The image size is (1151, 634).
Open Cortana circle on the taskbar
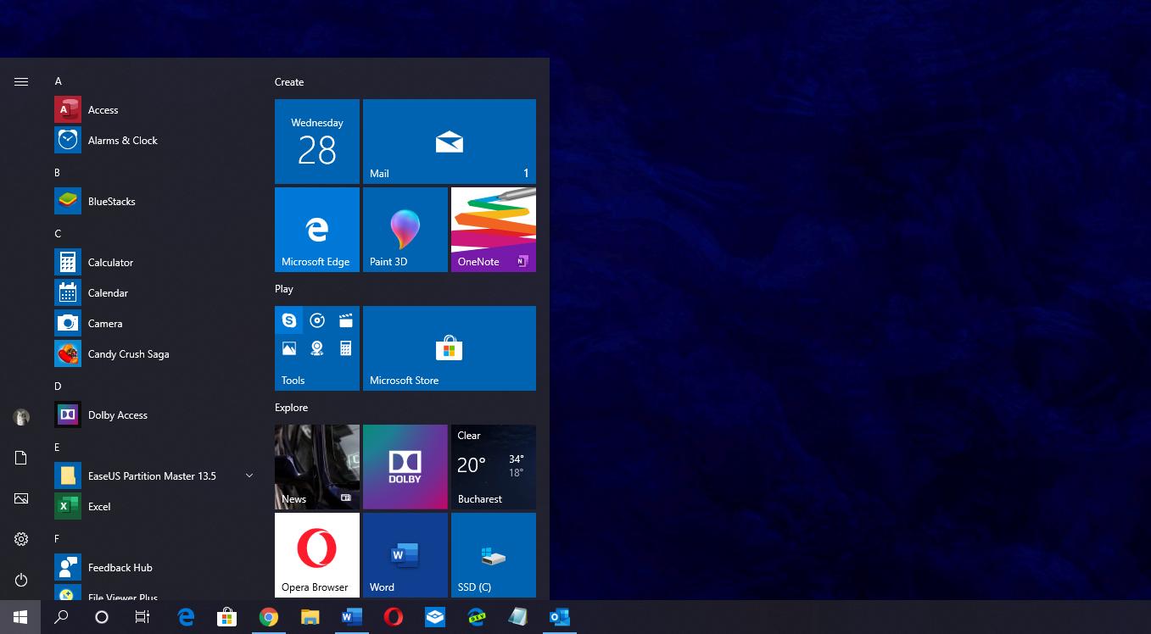point(102,617)
